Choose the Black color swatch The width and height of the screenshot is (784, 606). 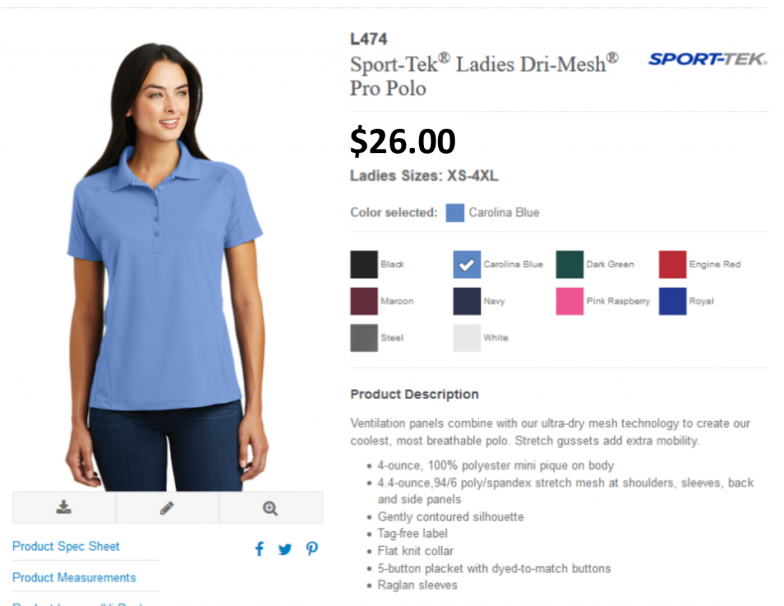(x=364, y=264)
